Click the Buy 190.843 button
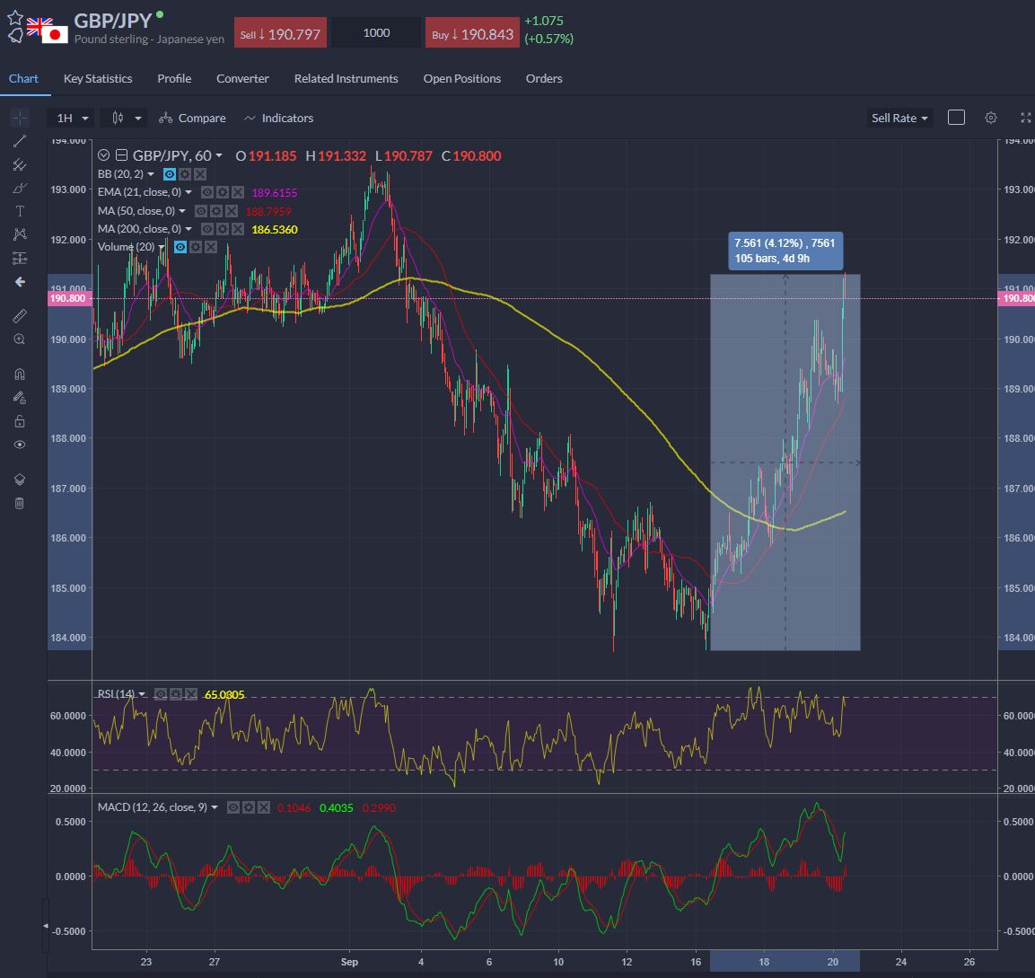This screenshot has height=978, width=1035. tap(471, 34)
